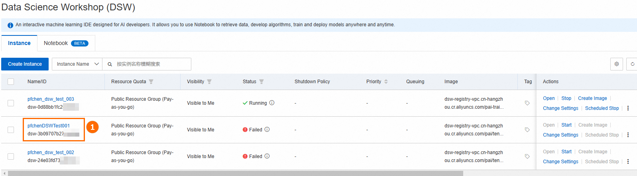The image size is (637, 176).
Task: Sort instances by Priority column
Action: point(386,82)
